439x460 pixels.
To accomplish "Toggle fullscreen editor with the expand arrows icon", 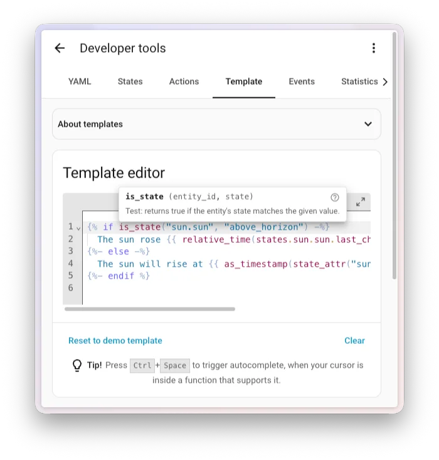I will coord(361,201).
